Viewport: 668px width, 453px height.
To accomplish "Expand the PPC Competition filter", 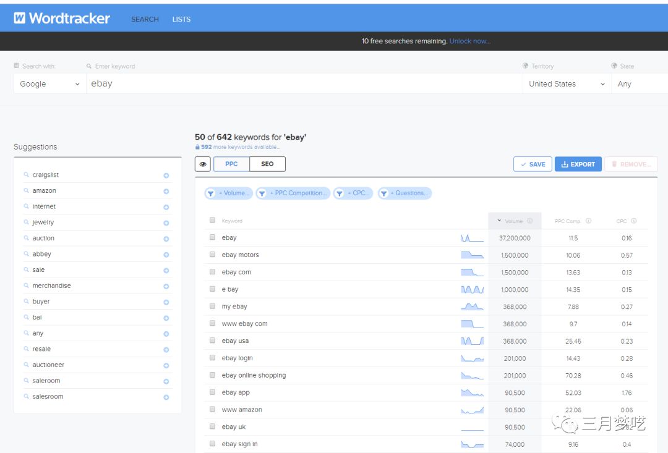I will click(293, 193).
